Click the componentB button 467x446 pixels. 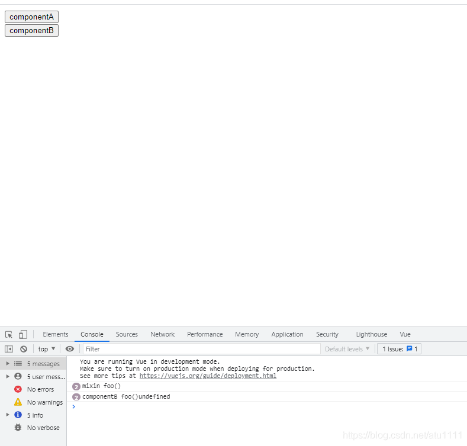(x=31, y=30)
